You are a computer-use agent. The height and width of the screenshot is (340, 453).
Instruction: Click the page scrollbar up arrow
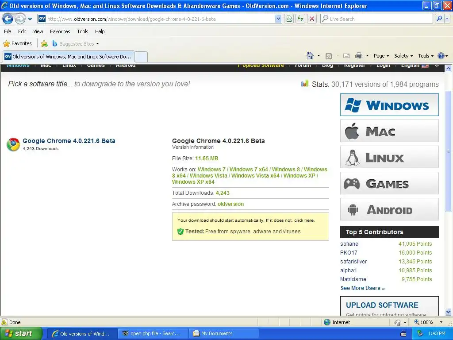(x=449, y=69)
